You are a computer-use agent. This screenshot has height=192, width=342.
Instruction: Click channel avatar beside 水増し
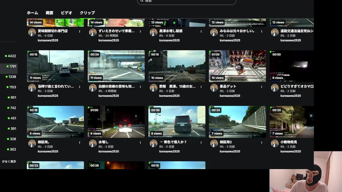click(x=93, y=143)
